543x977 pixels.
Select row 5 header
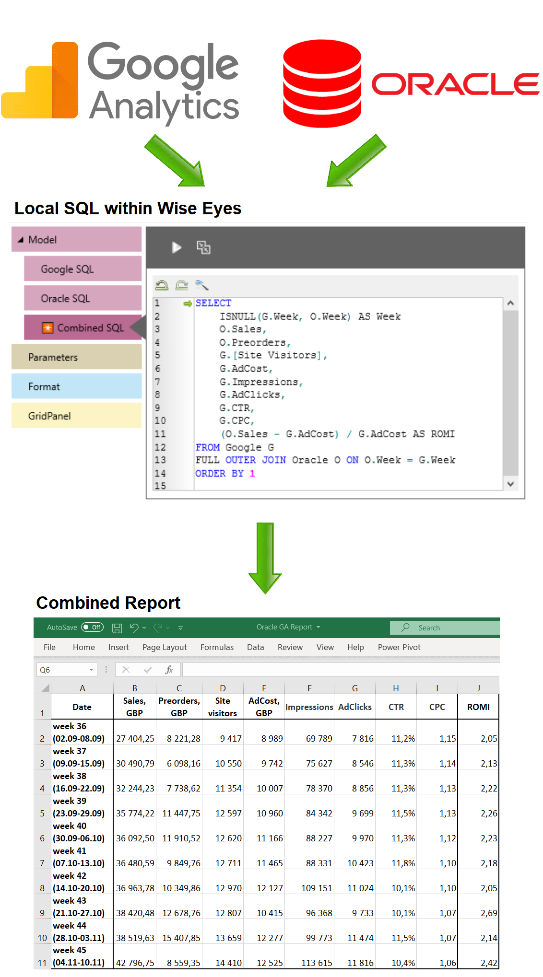[42, 807]
